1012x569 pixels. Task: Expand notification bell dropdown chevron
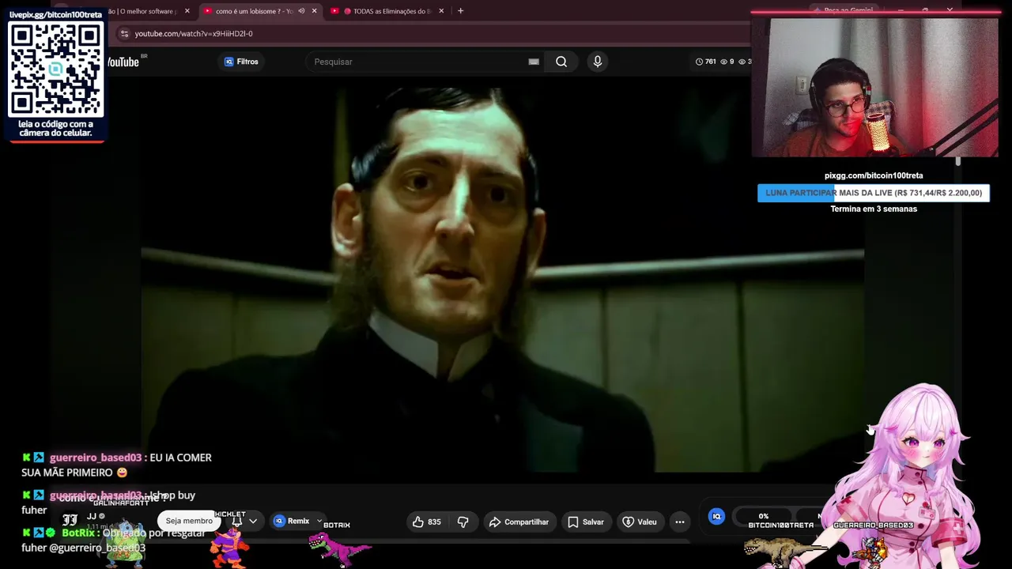[253, 522]
